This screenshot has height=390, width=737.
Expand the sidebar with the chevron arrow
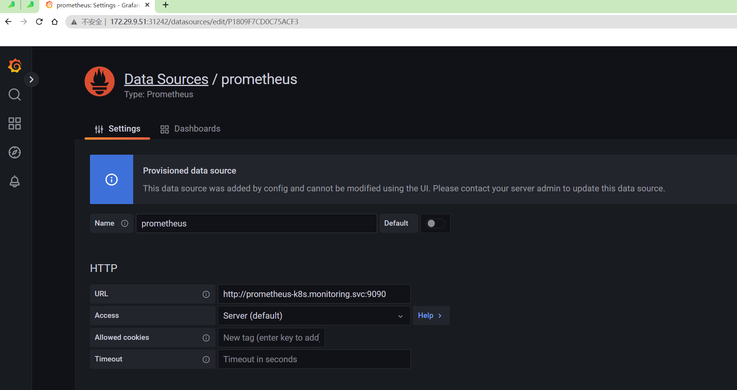32,79
